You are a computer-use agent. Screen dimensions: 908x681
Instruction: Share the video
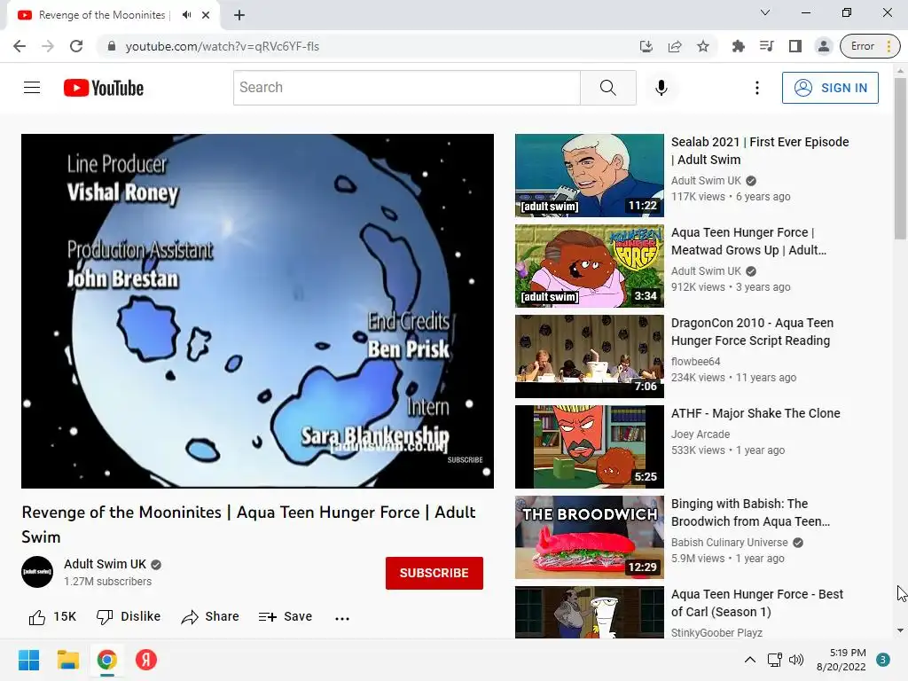pyautogui.click(x=209, y=617)
